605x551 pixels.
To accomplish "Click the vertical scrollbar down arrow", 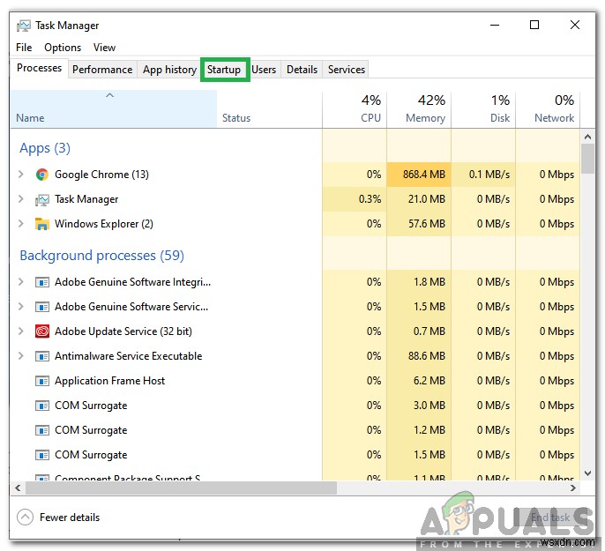I will [587, 473].
